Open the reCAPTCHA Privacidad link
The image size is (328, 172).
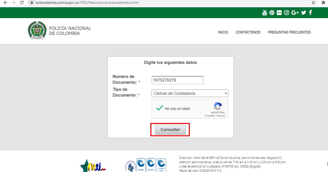(209, 116)
